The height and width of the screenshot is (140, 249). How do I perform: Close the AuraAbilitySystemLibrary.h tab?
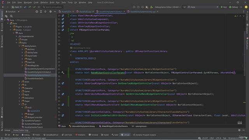[x=124, y=12]
